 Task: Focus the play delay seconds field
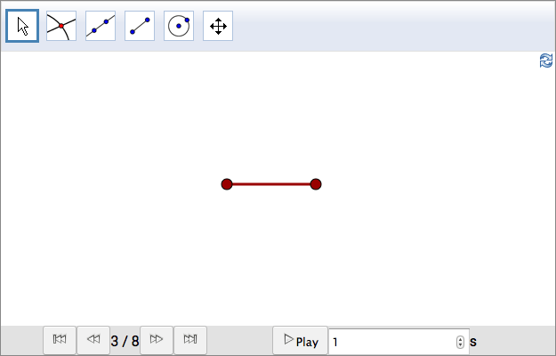point(399,342)
